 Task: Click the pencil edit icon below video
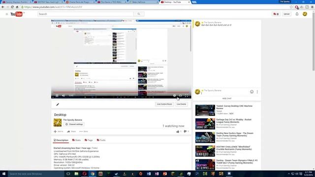(x=58, y=104)
